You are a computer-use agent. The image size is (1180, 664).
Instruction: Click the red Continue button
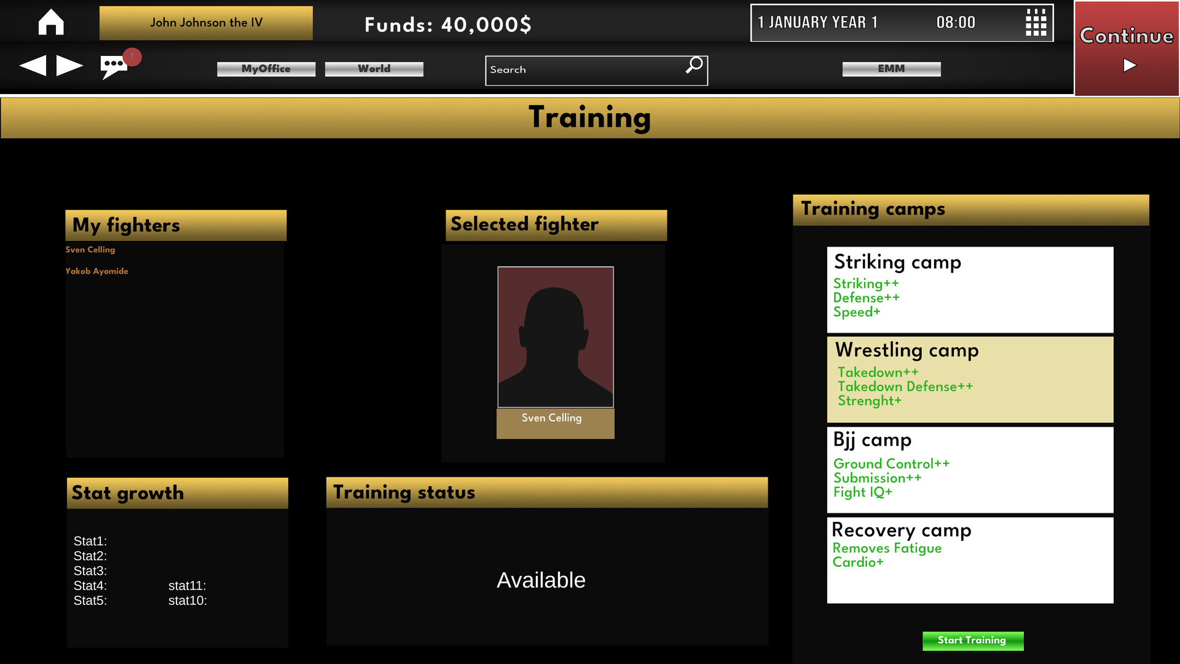pyautogui.click(x=1127, y=48)
